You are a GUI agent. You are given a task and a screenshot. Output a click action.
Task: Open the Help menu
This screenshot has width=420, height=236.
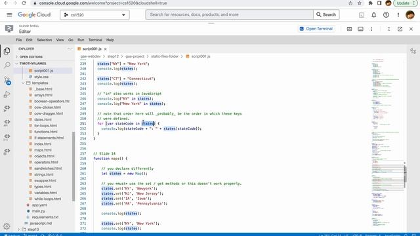[x=110, y=40]
